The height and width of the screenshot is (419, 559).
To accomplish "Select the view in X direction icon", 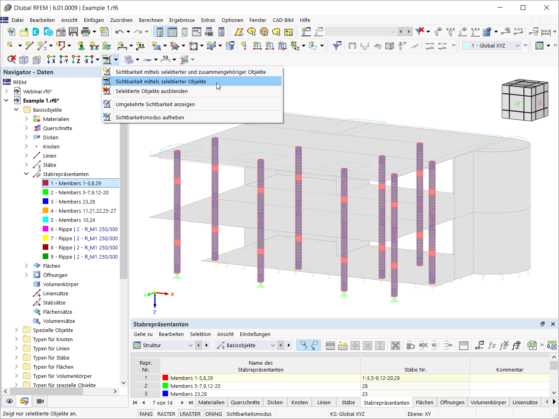I will click(x=51, y=59).
